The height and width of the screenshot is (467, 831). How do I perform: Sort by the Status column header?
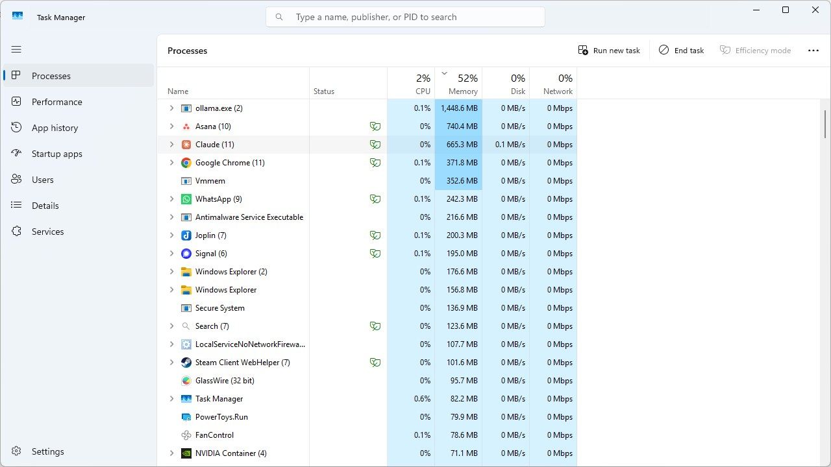click(x=349, y=84)
